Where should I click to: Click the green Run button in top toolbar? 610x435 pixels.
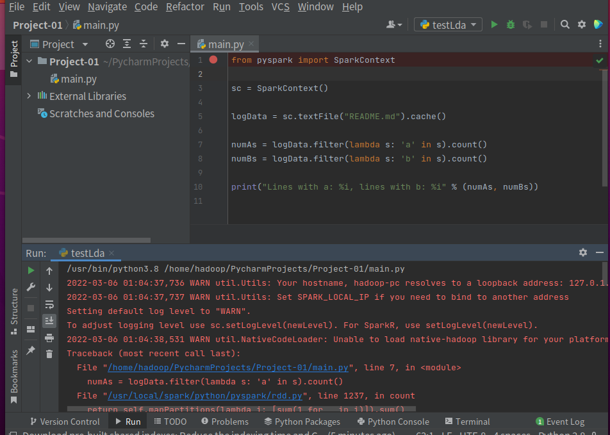point(494,24)
